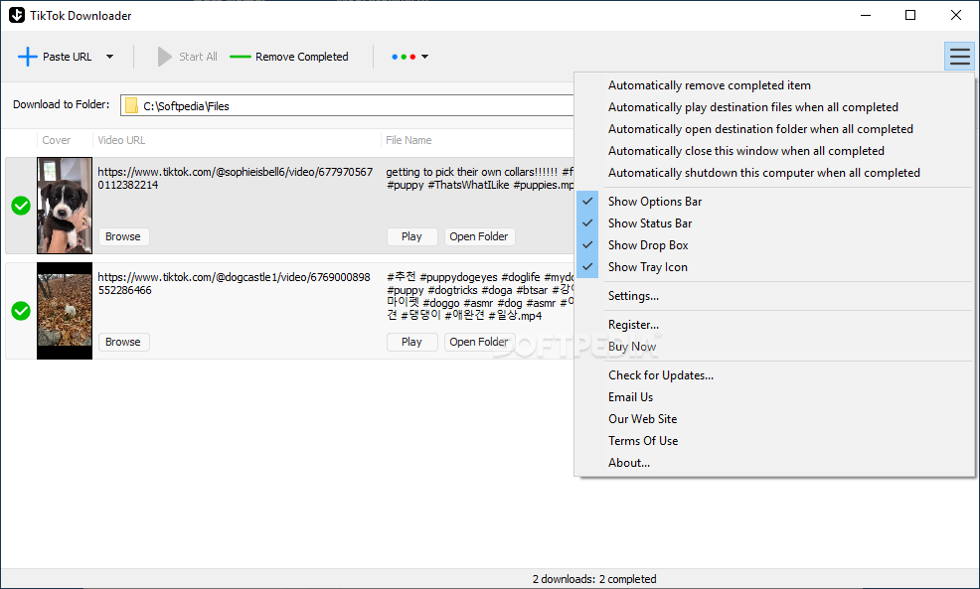The height and width of the screenshot is (589, 980).
Task: Open Our Web Site menu entry
Action: [774, 419]
